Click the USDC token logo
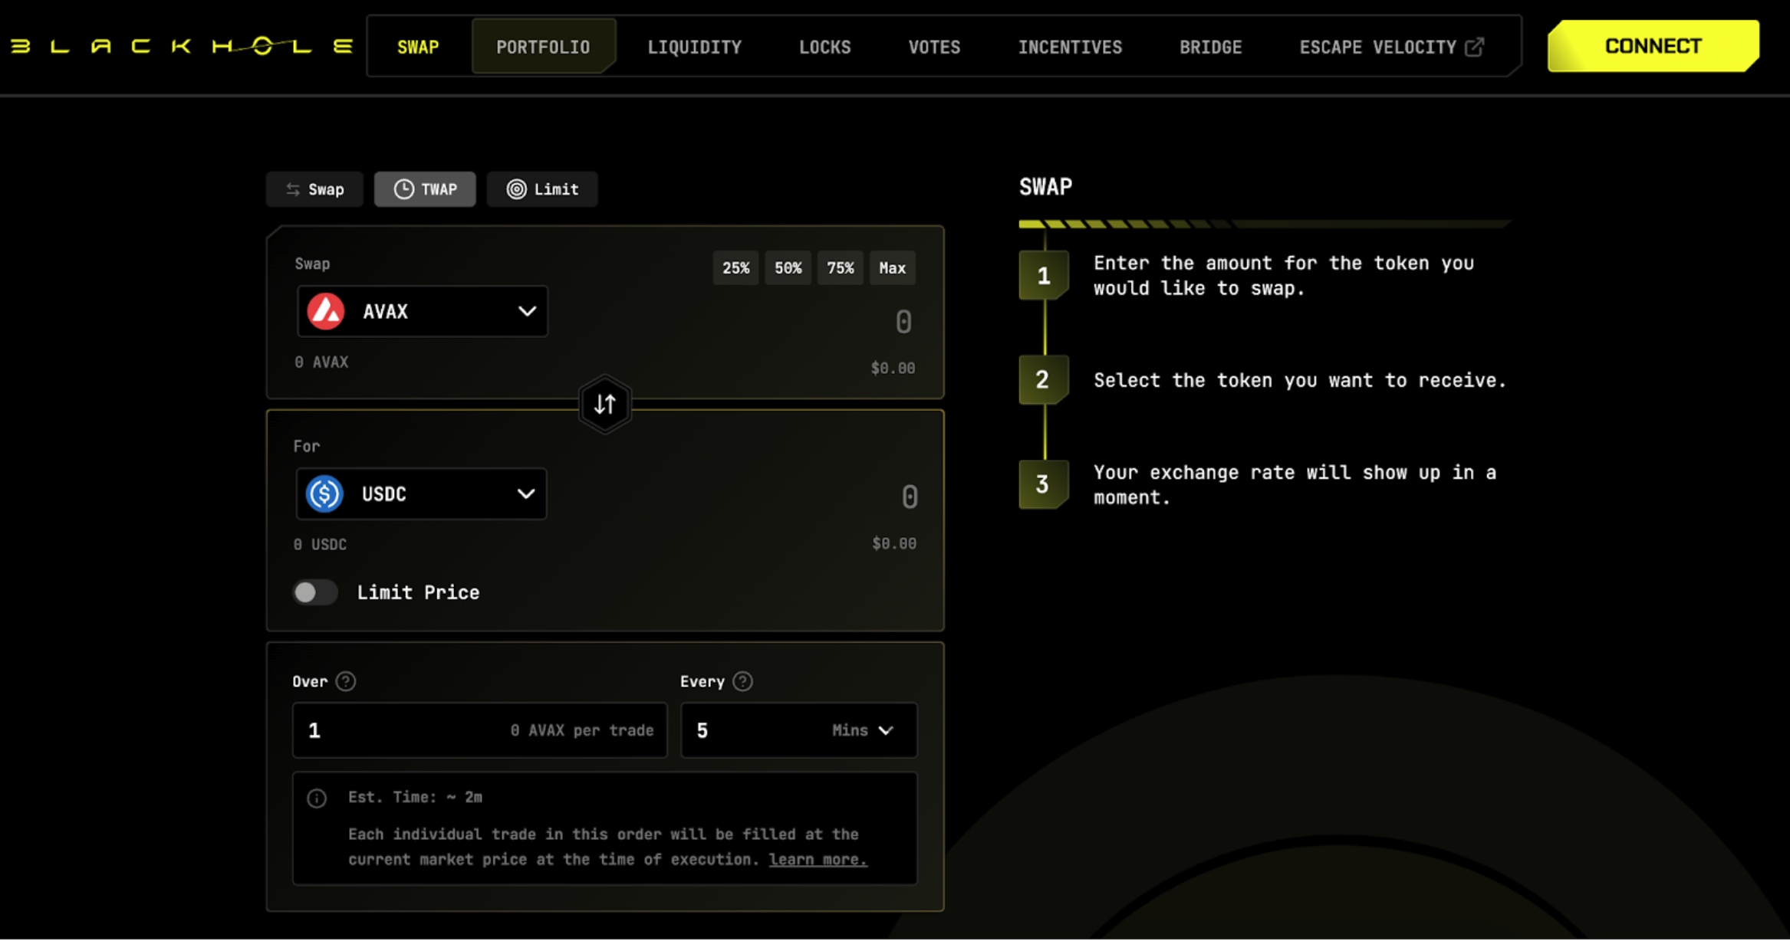 324,493
